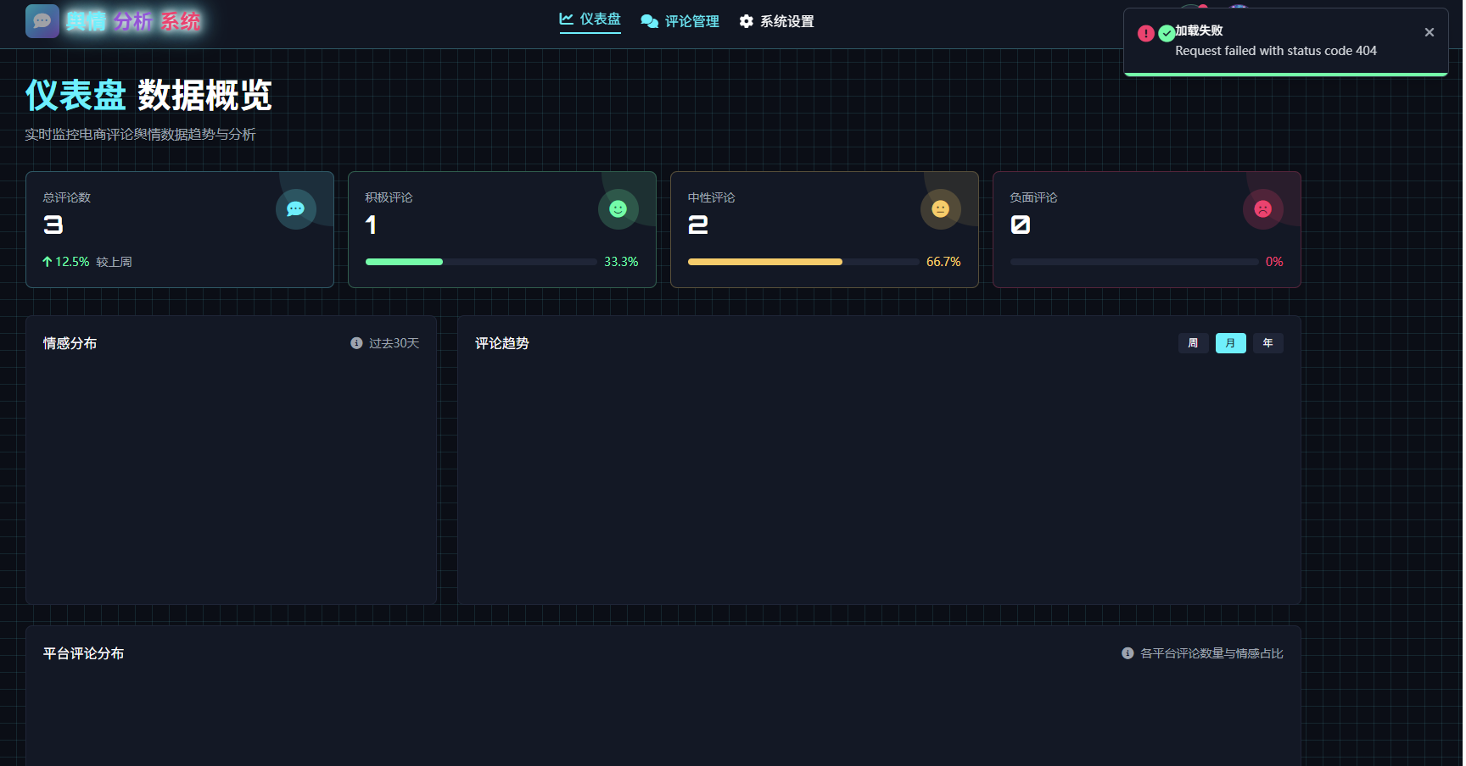Screen dimensions: 1466x766
Task: Click the red sad face negative icon
Action: 1262,209
